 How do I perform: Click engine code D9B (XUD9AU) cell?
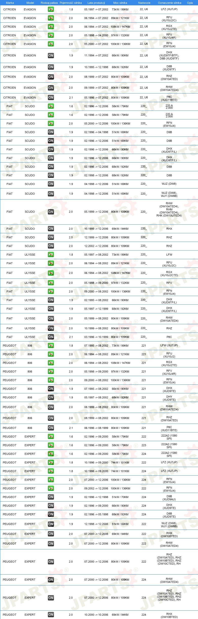pyautogui.click(x=169, y=498)
